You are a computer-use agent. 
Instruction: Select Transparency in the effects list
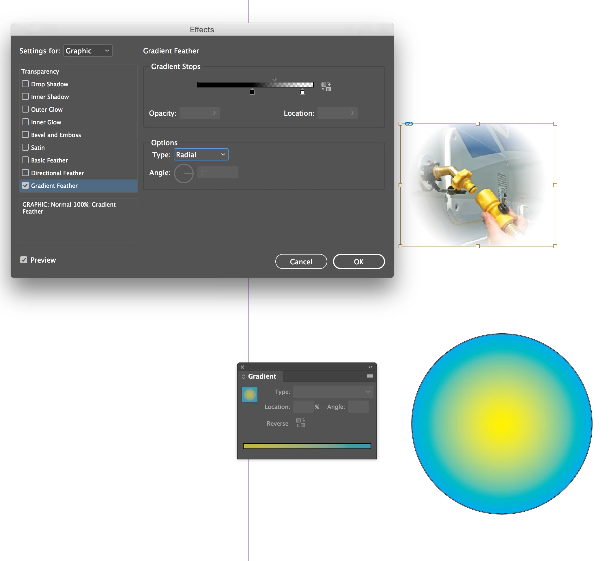pyautogui.click(x=40, y=72)
